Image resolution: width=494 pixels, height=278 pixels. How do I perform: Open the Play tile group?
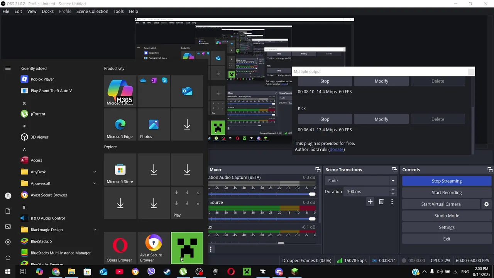[187, 203]
